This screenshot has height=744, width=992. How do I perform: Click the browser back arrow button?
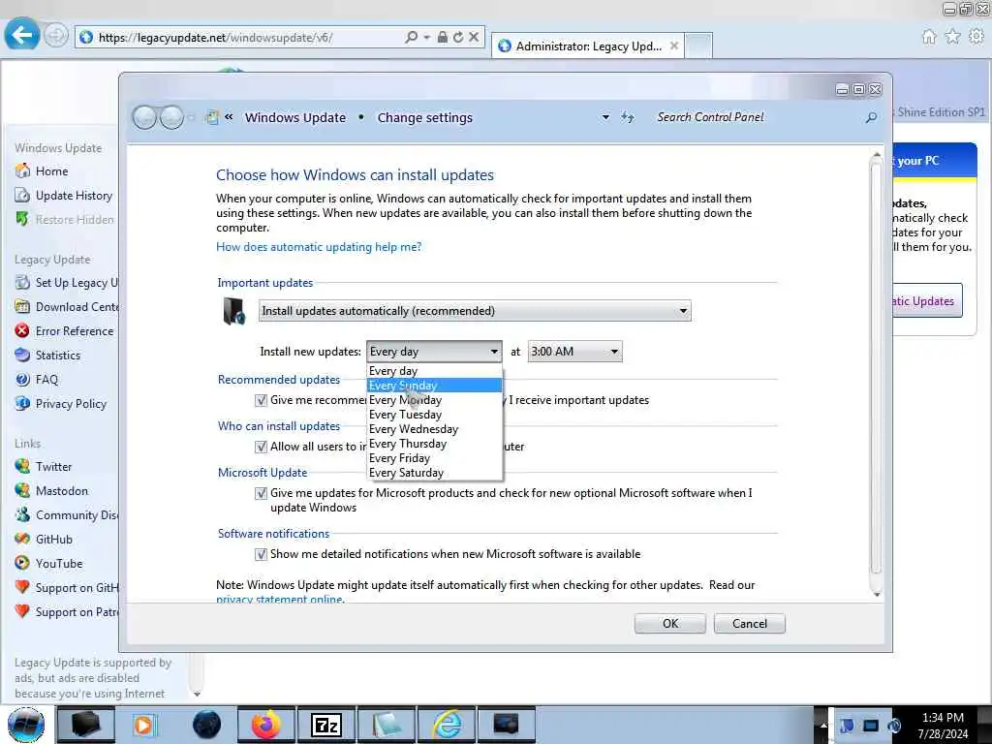[21, 35]
